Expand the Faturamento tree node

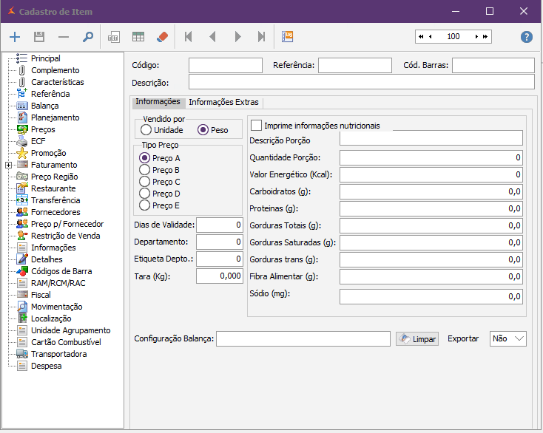click(x=8, y=165)
